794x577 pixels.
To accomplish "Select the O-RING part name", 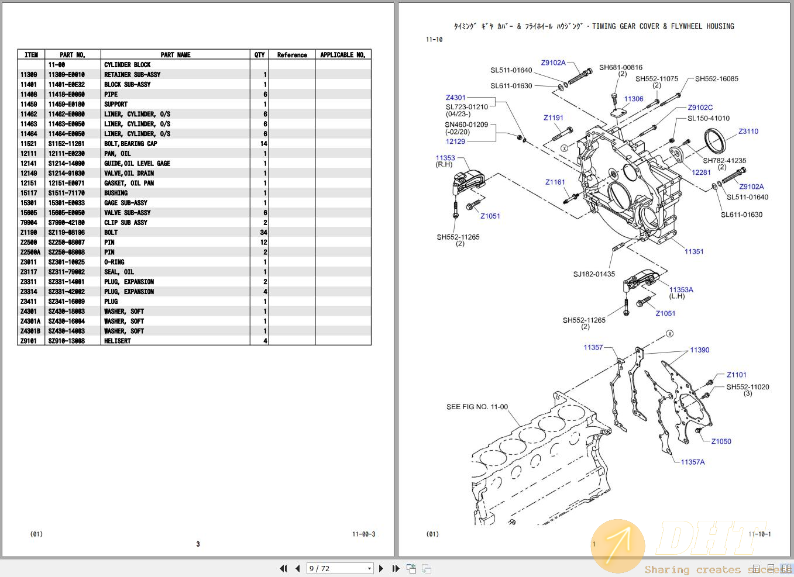I will pyautogui.click(x=114, y=262).
